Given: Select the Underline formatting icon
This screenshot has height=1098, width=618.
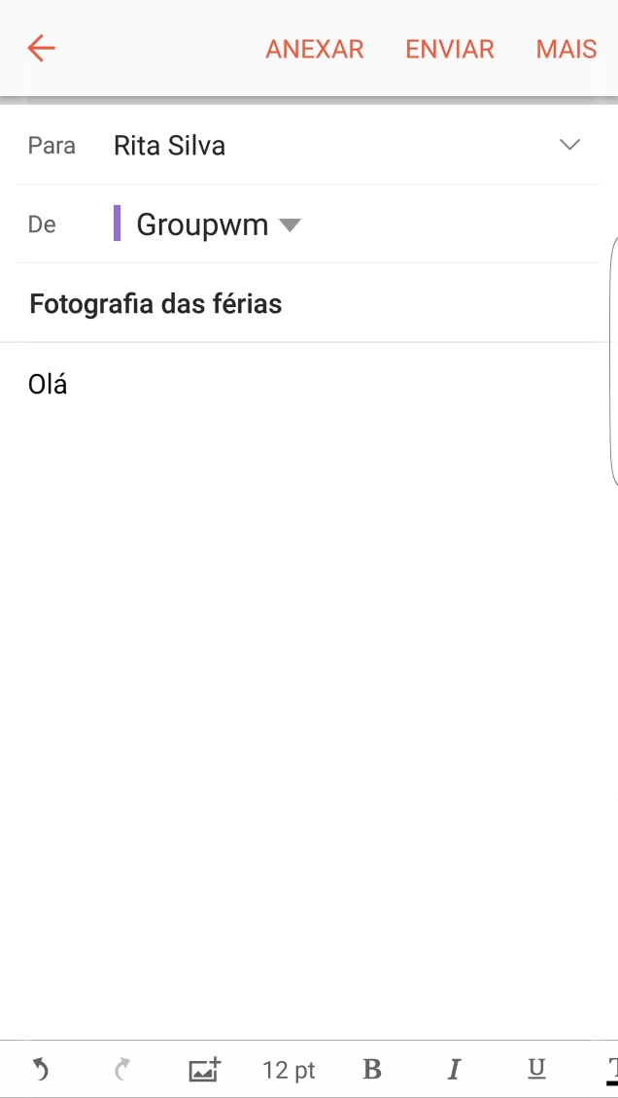Looking at the screenshot, I should click(x=536, y=1069).
